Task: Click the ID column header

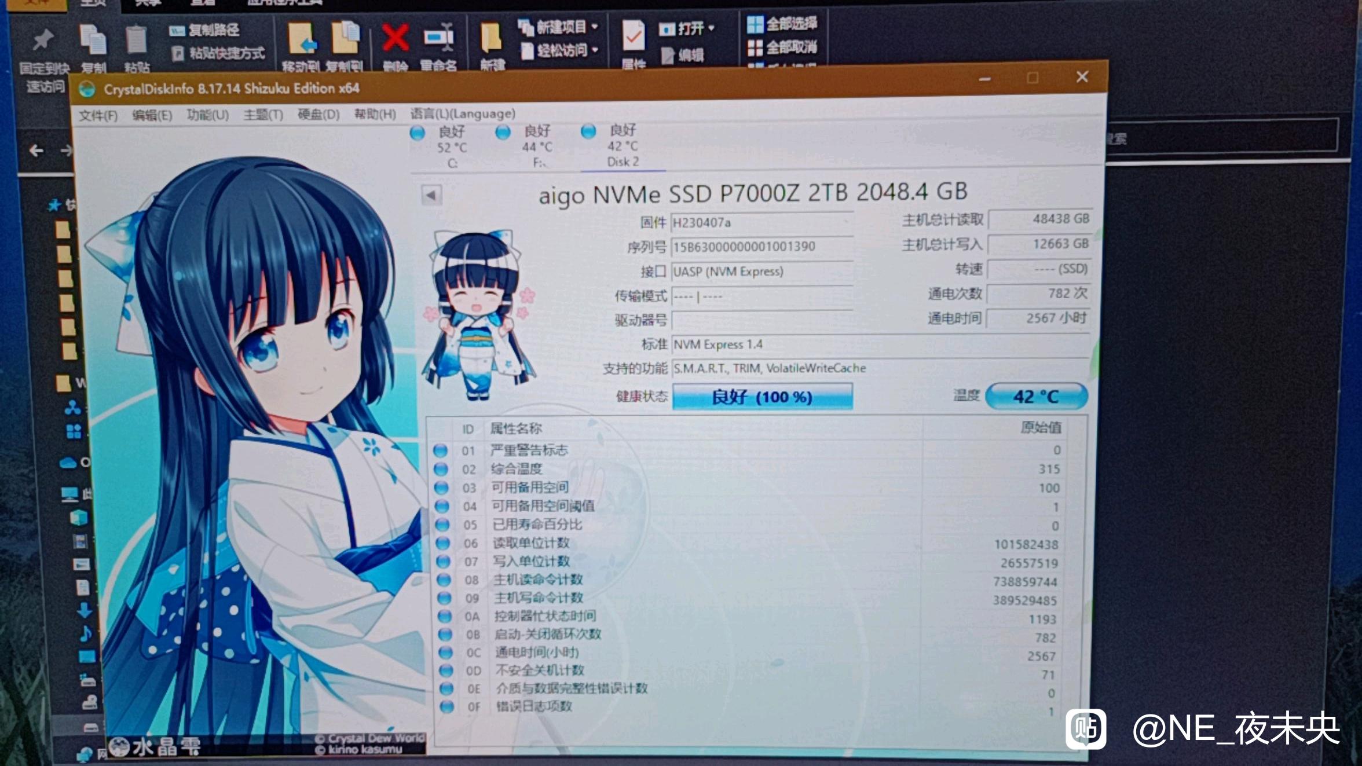Action: click(x=468, y=429)
